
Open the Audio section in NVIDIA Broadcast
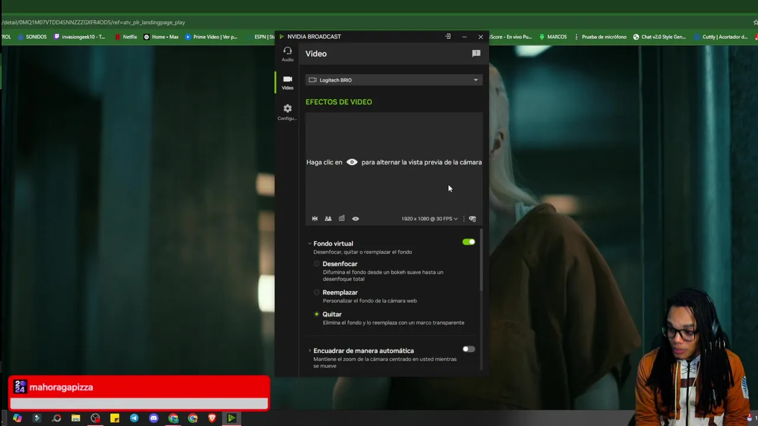[287, 54]
